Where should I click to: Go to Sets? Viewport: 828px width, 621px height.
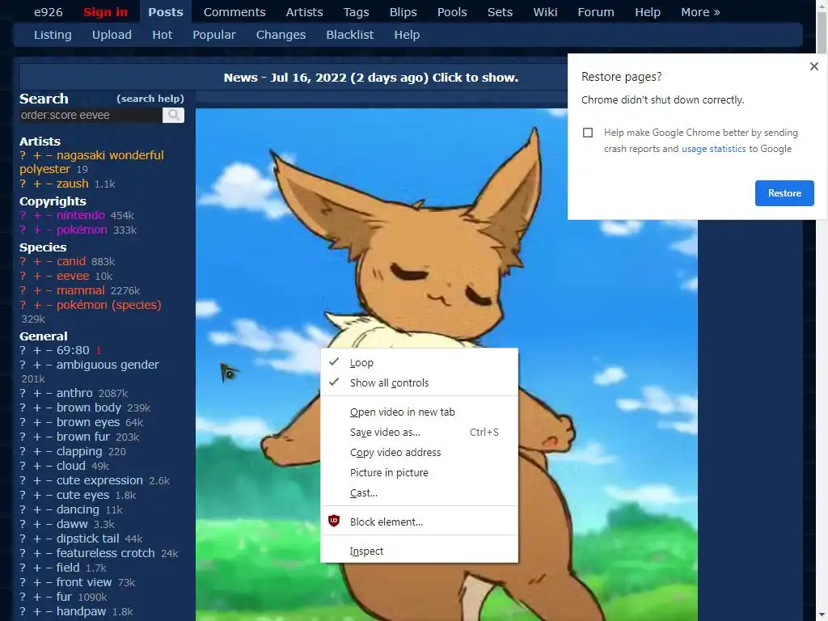[x=500, y=11]
